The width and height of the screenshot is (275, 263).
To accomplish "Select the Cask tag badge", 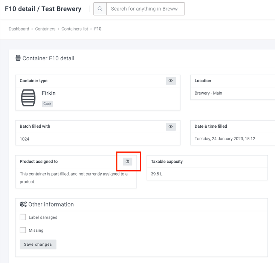I will [x=47, y=104].
